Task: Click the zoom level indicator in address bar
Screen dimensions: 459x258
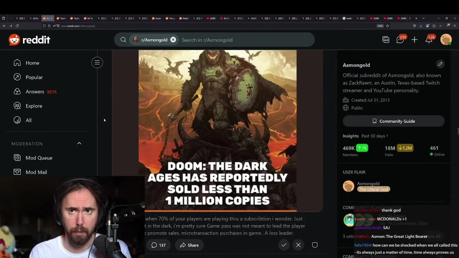Action: pyautogui.click(x=380, y=26)
